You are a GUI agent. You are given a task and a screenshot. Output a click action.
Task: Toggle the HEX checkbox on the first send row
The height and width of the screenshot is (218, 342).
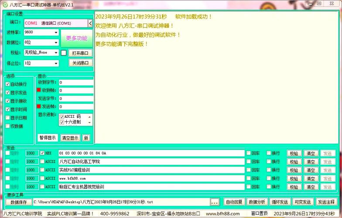42,153
